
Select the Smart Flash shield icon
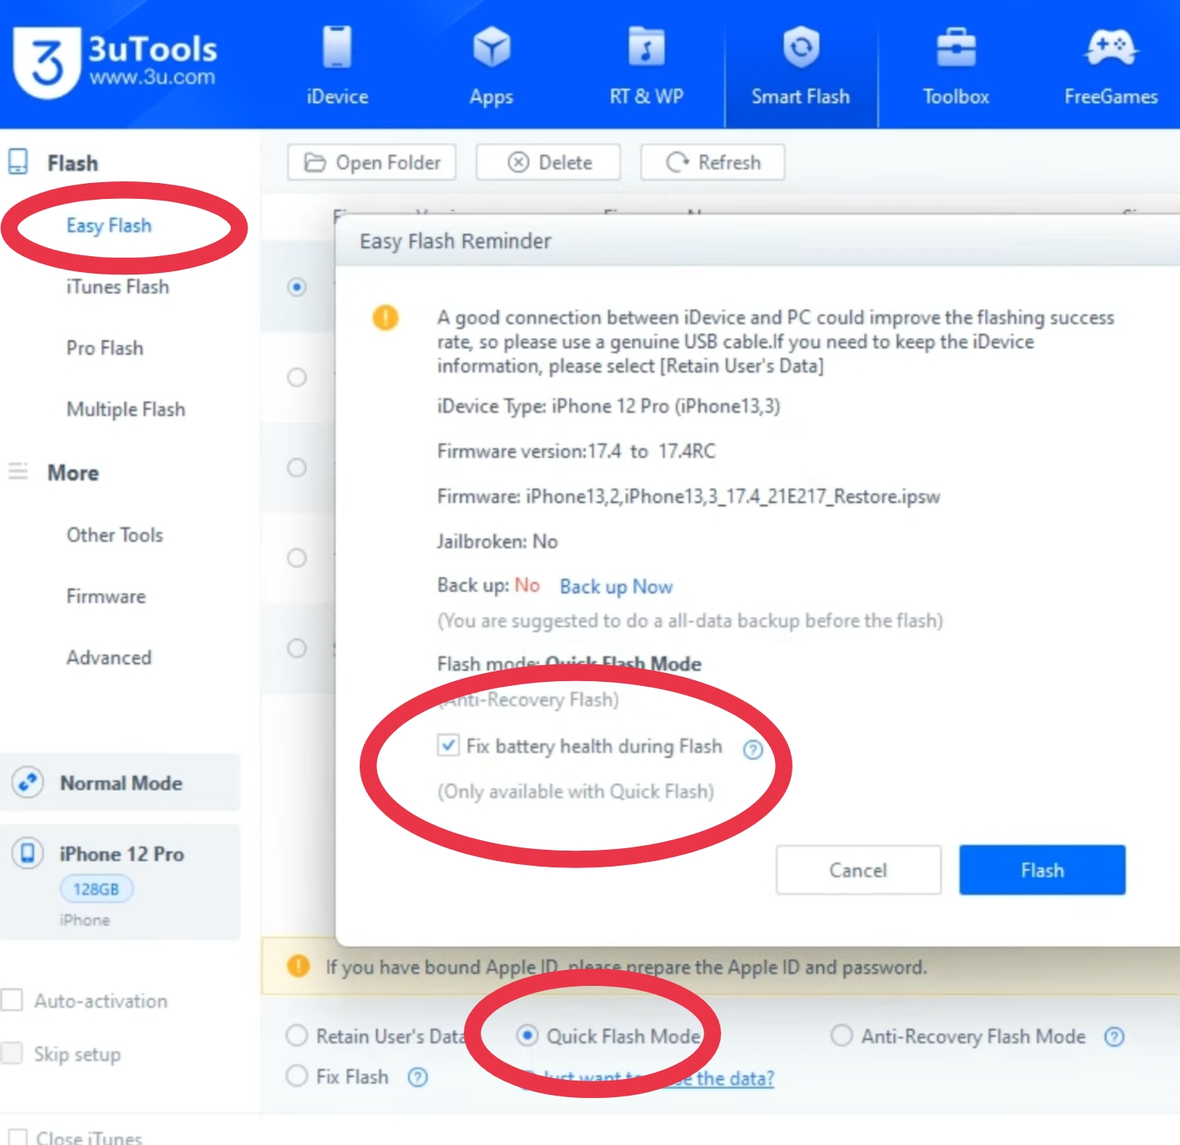tap(800, 48)
